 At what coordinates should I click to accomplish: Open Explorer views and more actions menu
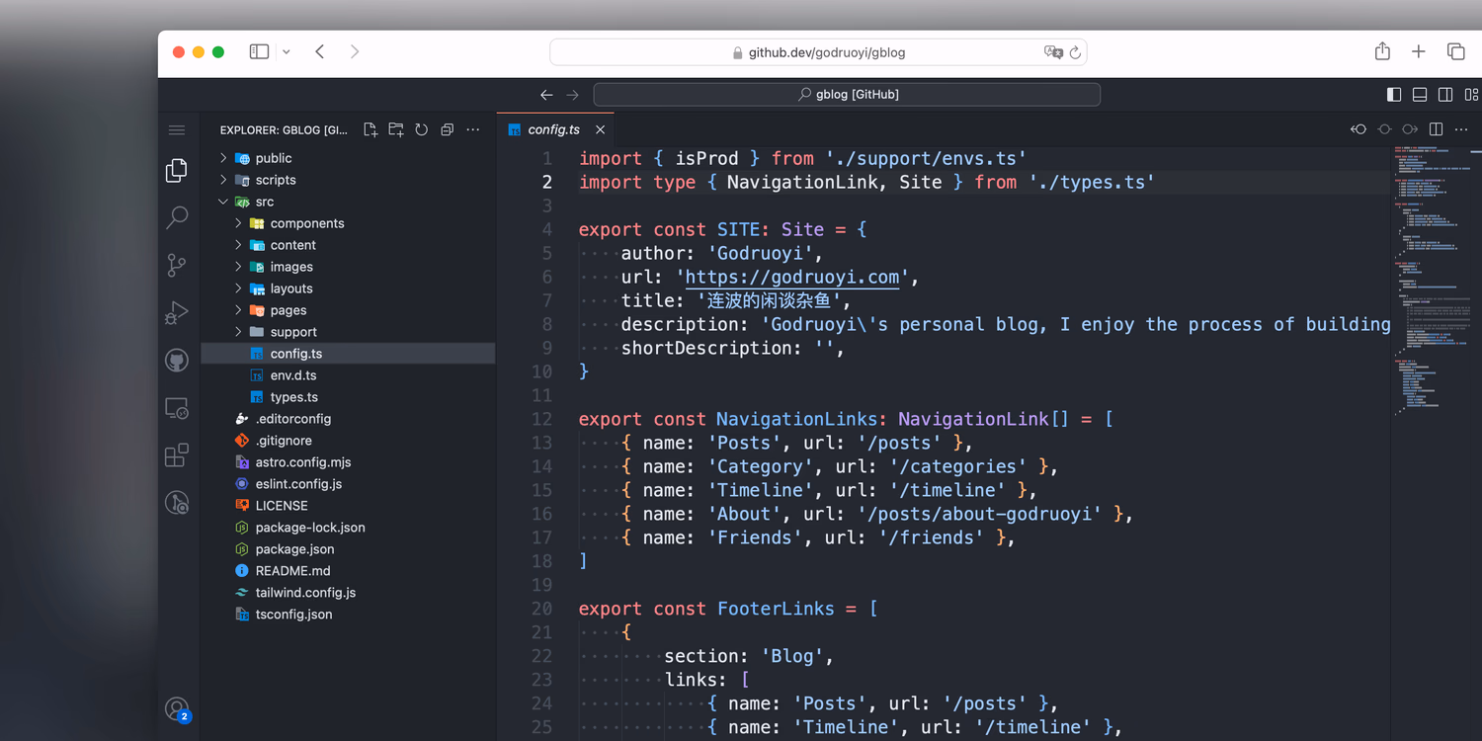click(x=473, y=129)
